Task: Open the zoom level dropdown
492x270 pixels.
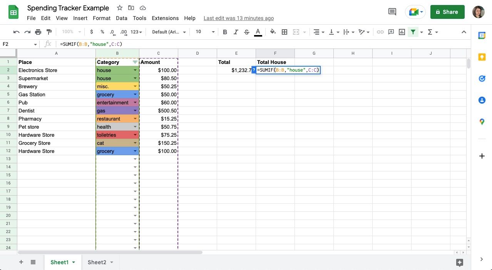Action: pyautogui.click(x=71, y=32)
